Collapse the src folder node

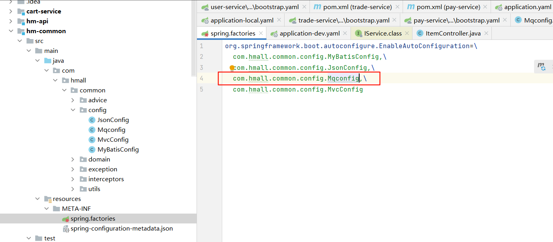coord(20,41)
